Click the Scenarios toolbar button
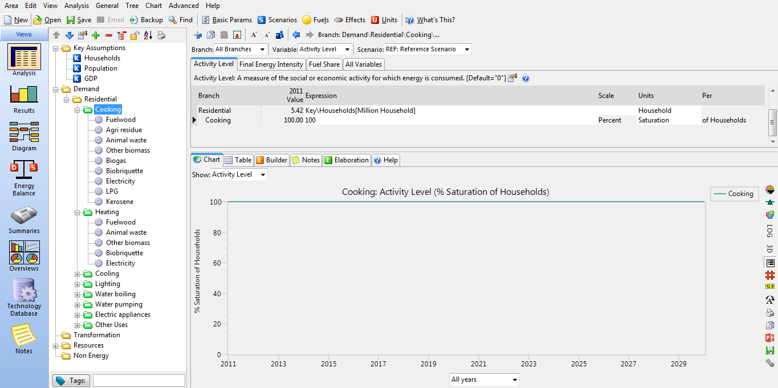 (x=277, y=20)
